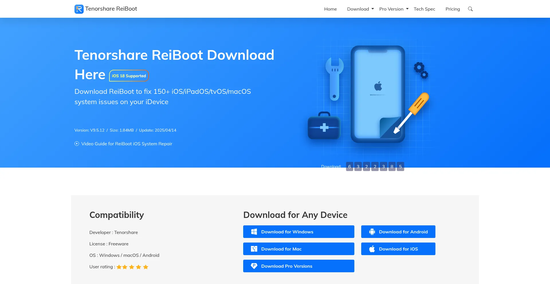Viewport: 550px width, 284px height.
Task: Click Download for Android button
Action: [398, 232]
